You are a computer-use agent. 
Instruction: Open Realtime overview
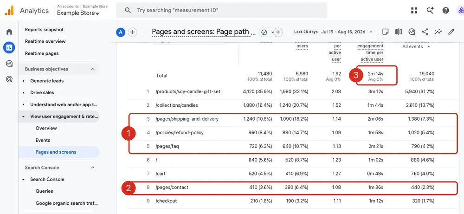click(x=45, y=41)
